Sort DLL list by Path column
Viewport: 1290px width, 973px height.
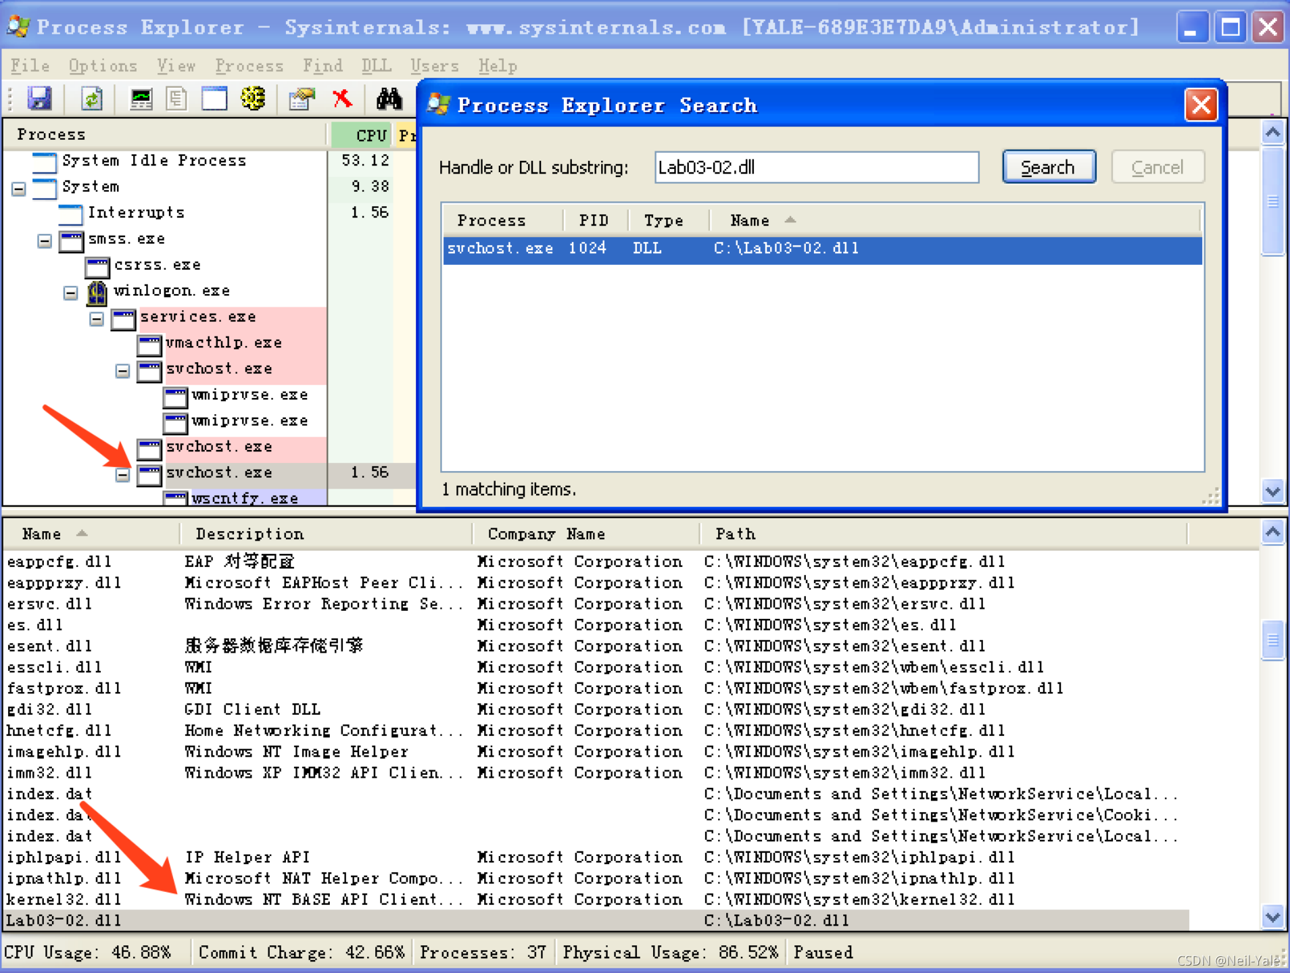943,534
